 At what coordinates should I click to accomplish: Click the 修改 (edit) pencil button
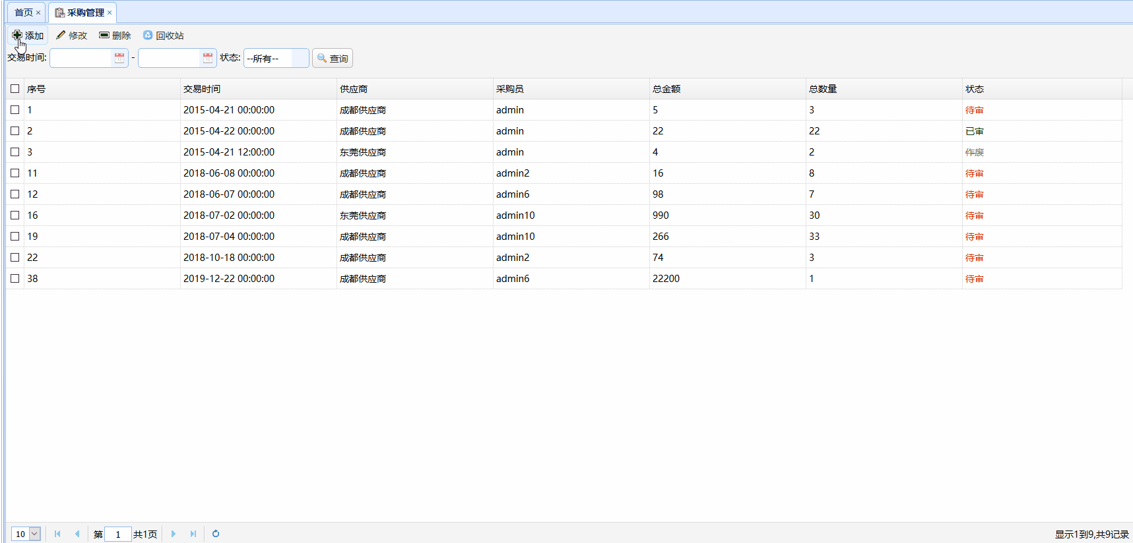pyautogui.click(x=71, y=36)
